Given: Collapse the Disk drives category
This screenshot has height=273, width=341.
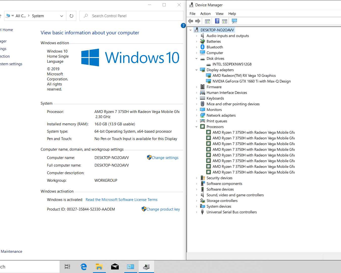Looking at the screenshot, I should tap(197, 58).
